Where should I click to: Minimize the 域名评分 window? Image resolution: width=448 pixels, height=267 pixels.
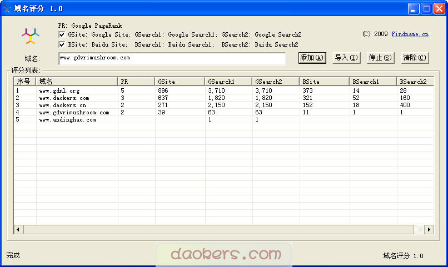[414, 8]
